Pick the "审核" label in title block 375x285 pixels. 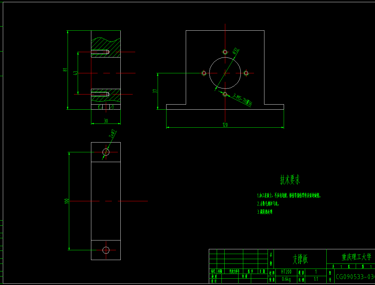[x=245, y=276]
